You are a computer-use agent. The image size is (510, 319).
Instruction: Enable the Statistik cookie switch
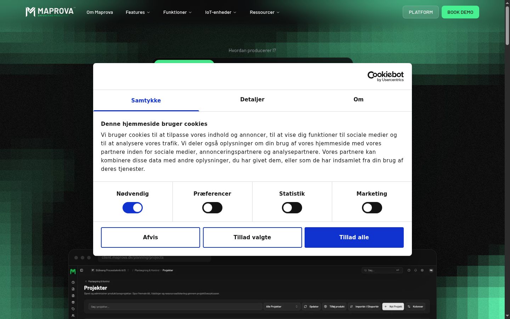292,208
